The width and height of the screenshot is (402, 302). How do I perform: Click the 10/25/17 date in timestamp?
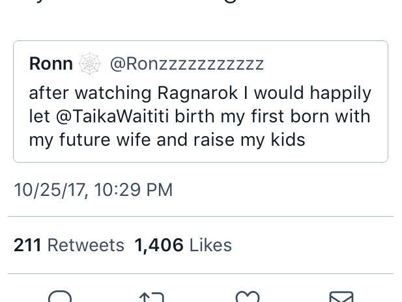(x=51, y=190)
